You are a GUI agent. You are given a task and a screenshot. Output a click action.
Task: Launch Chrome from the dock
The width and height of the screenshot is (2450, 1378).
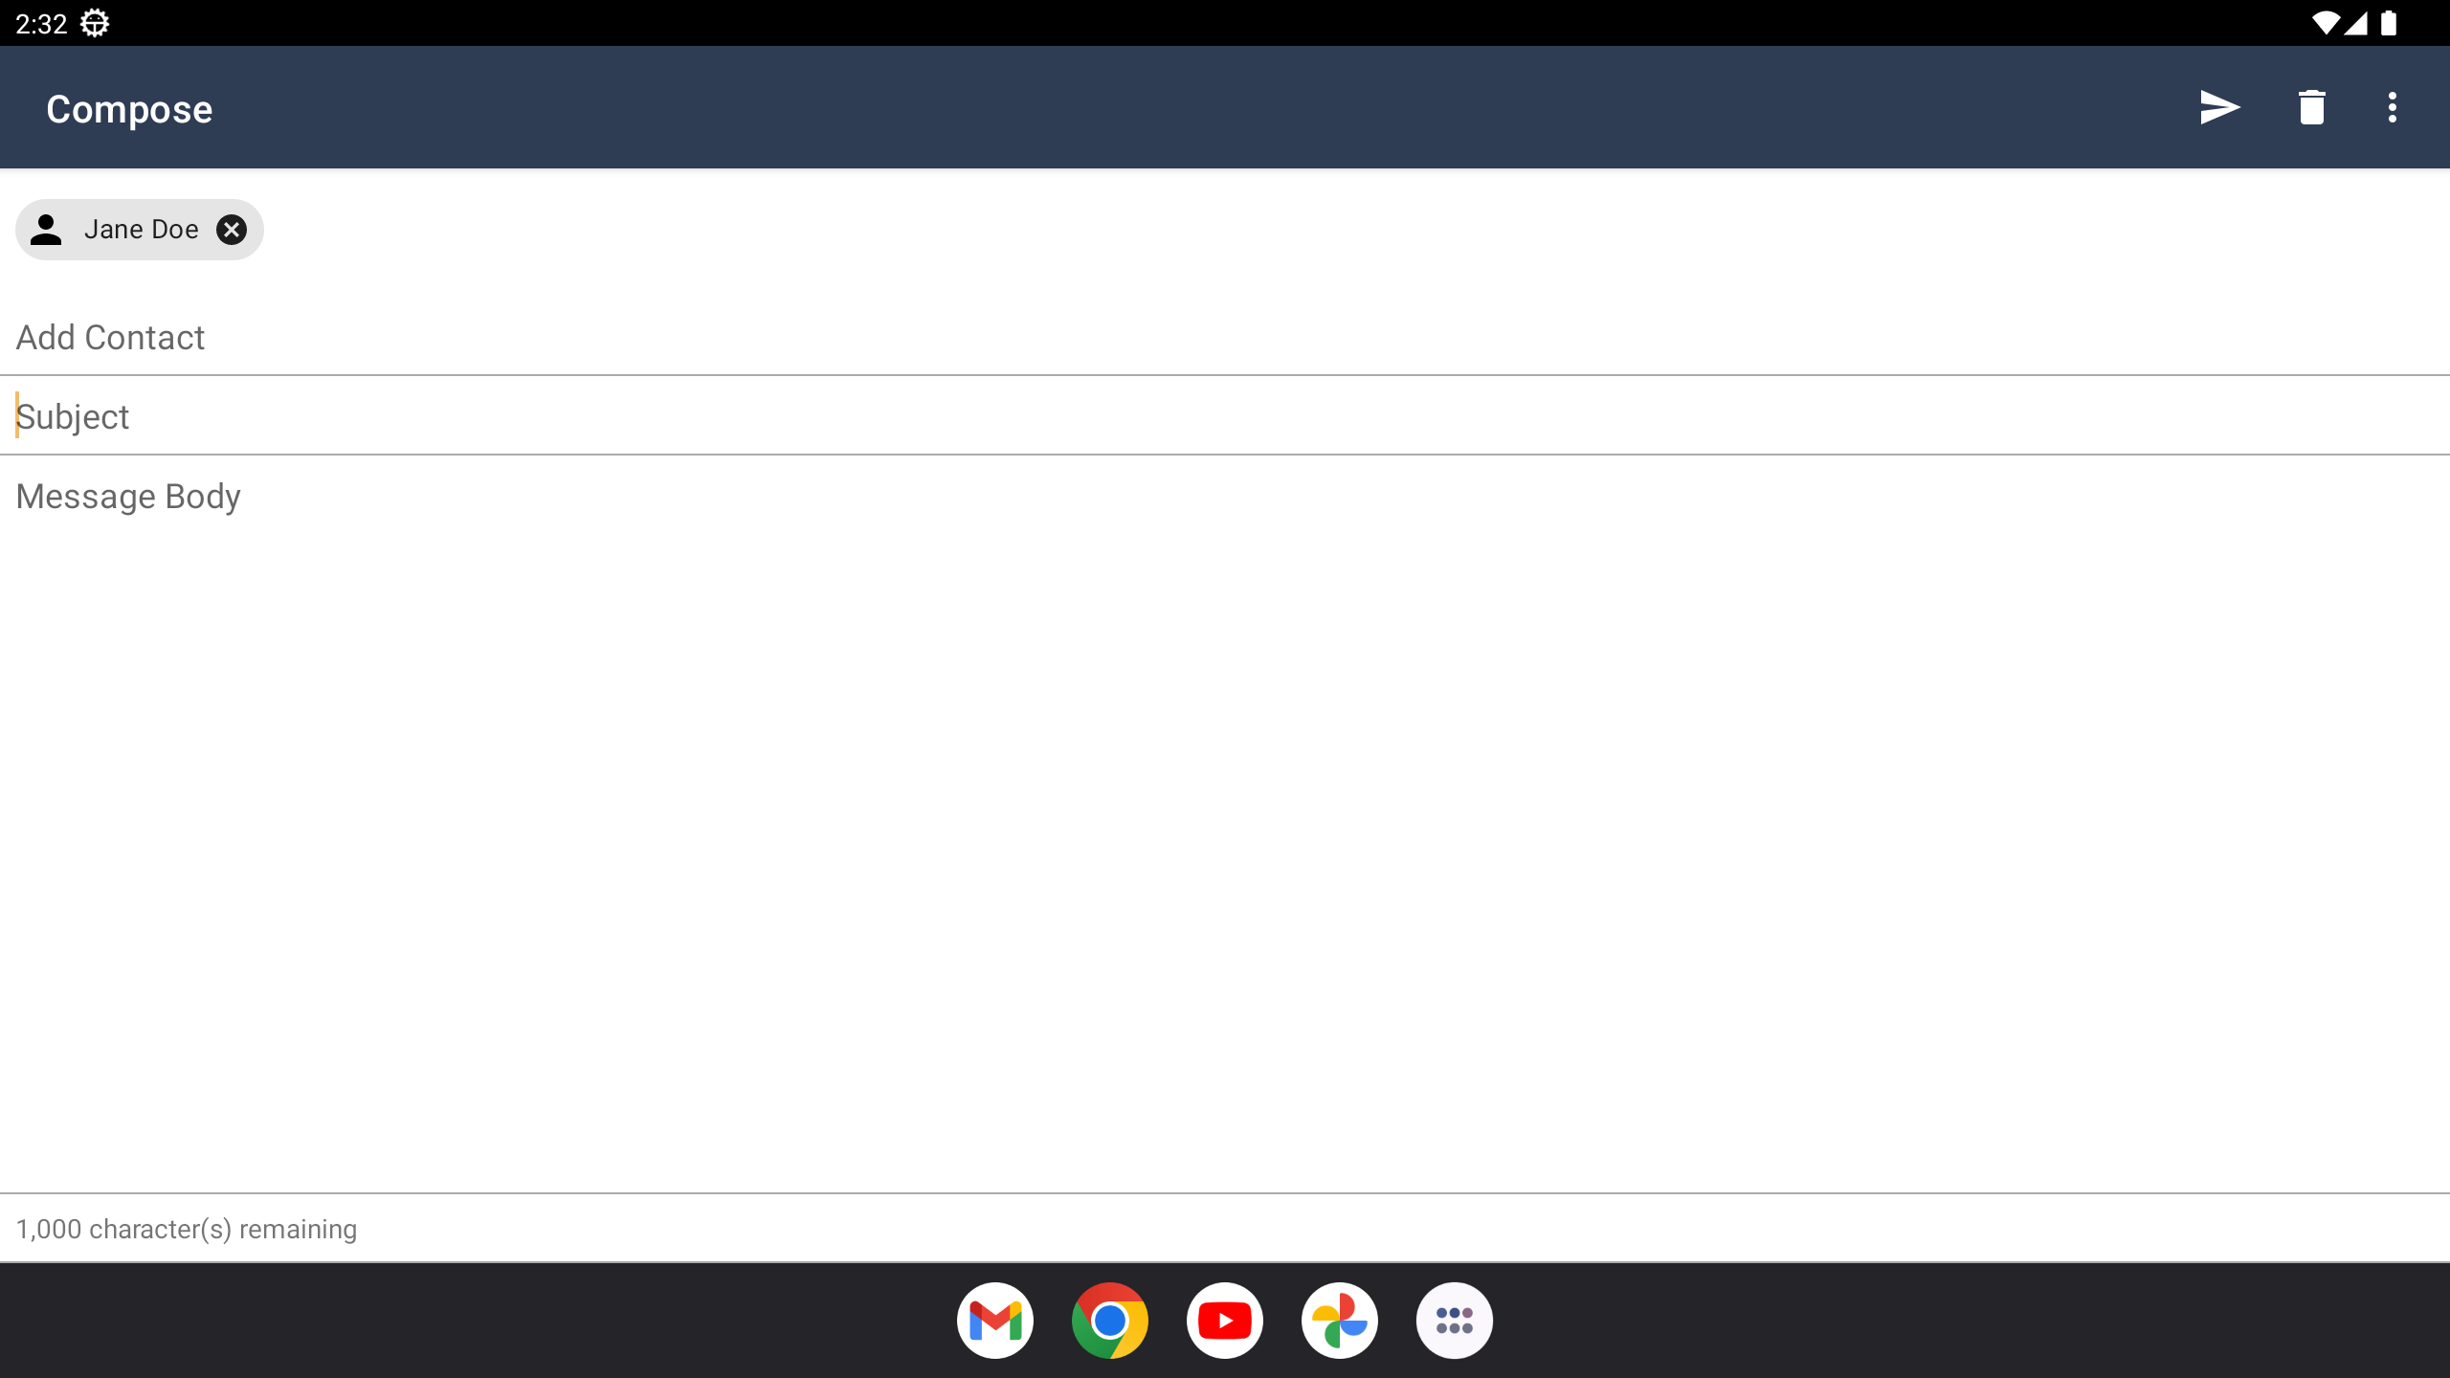(1110, 1321)
